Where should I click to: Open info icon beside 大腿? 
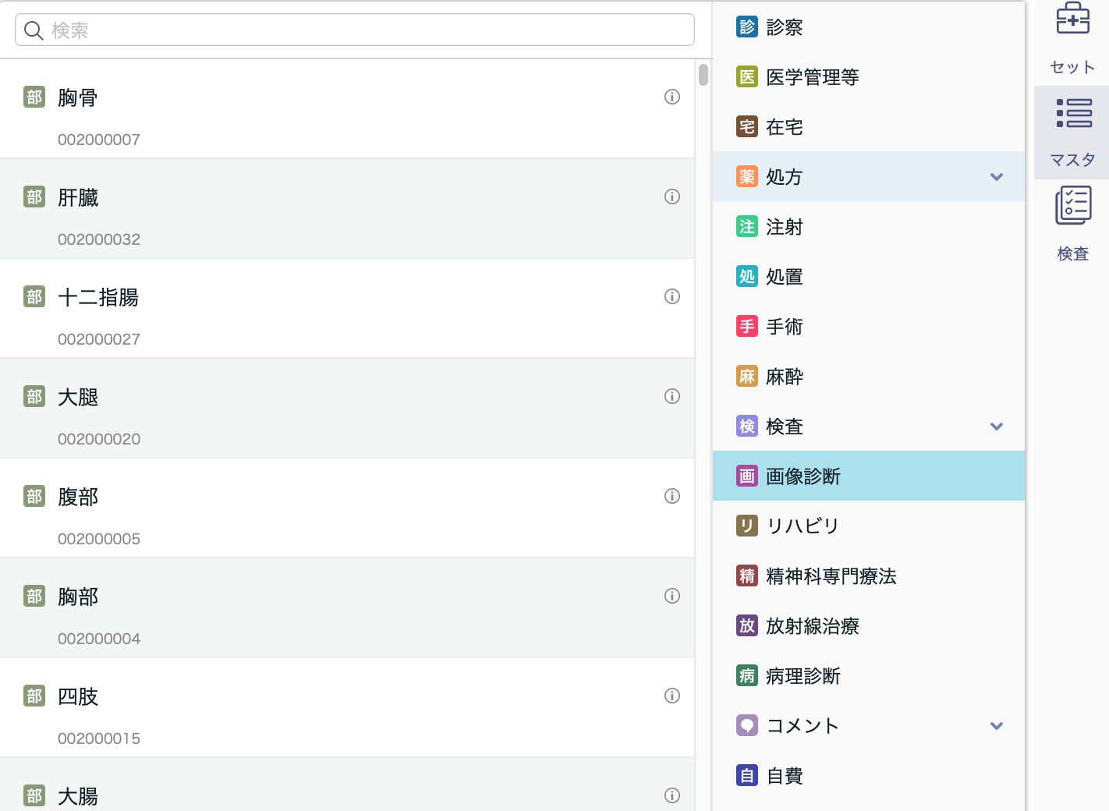click(x=671, y=396)
